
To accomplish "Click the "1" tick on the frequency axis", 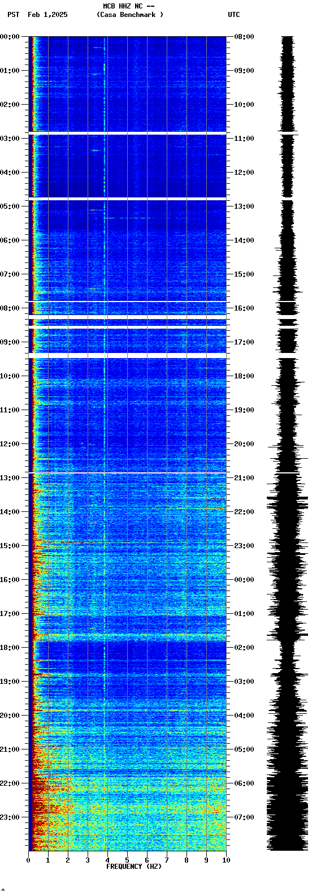I will click(x=48, y=860).
